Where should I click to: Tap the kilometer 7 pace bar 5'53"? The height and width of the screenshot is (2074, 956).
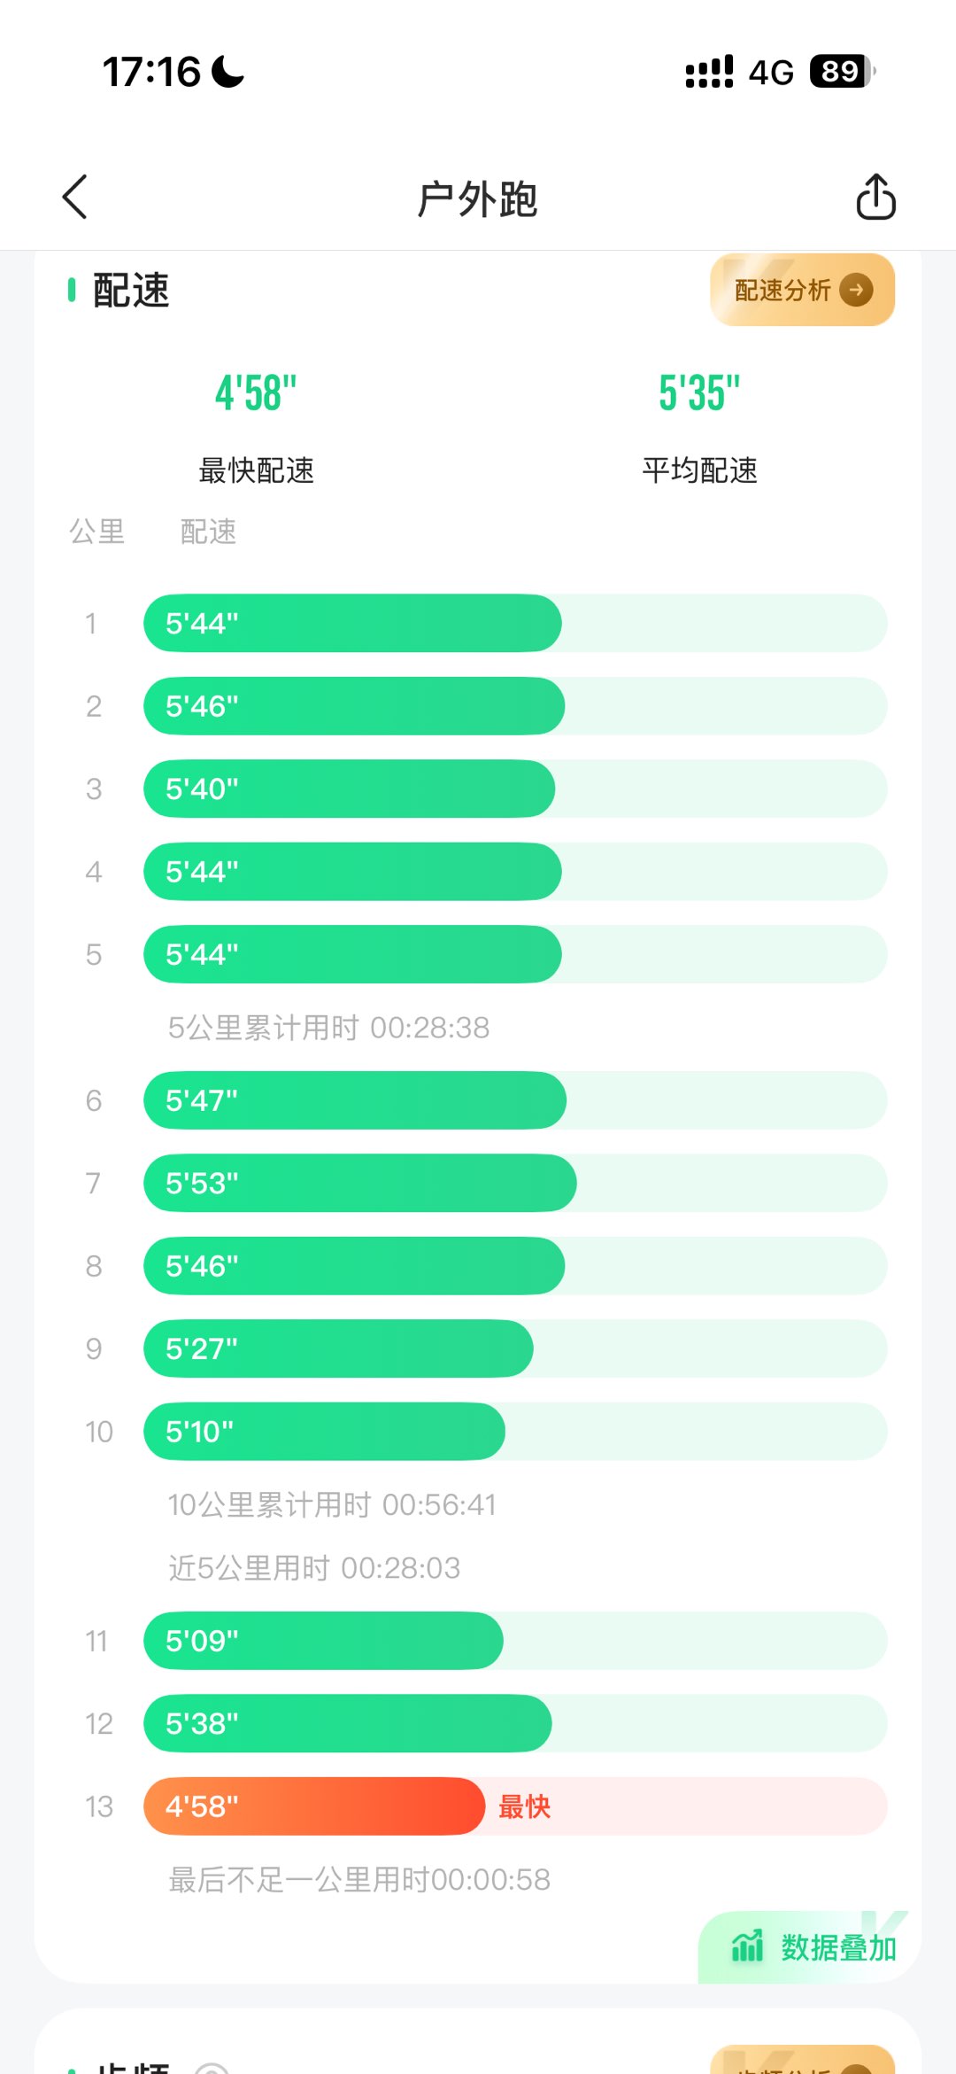click(x=359, y=1184)
